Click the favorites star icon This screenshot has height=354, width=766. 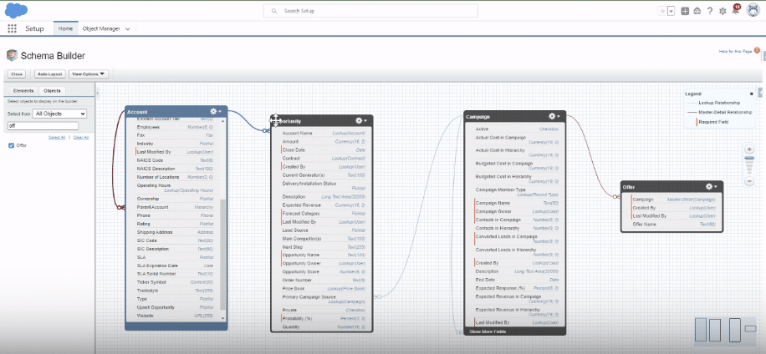click(662, 11)
